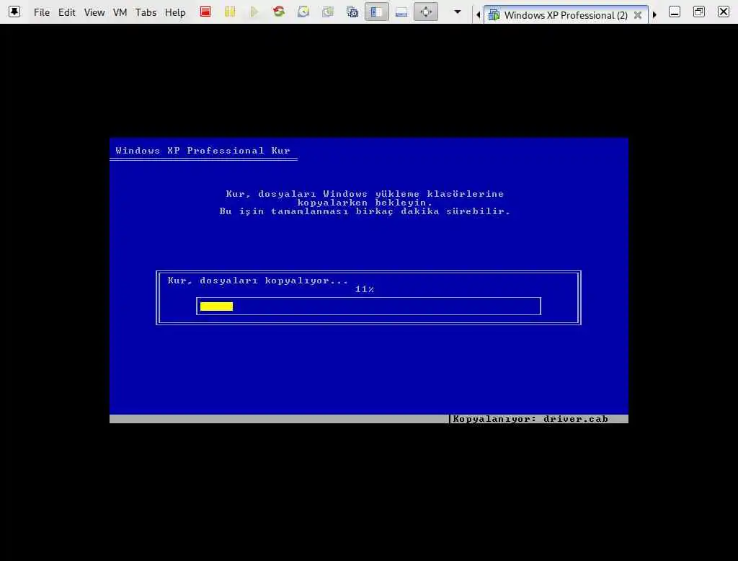
Task: Restore the VMware window size
Action: [698, 12]
